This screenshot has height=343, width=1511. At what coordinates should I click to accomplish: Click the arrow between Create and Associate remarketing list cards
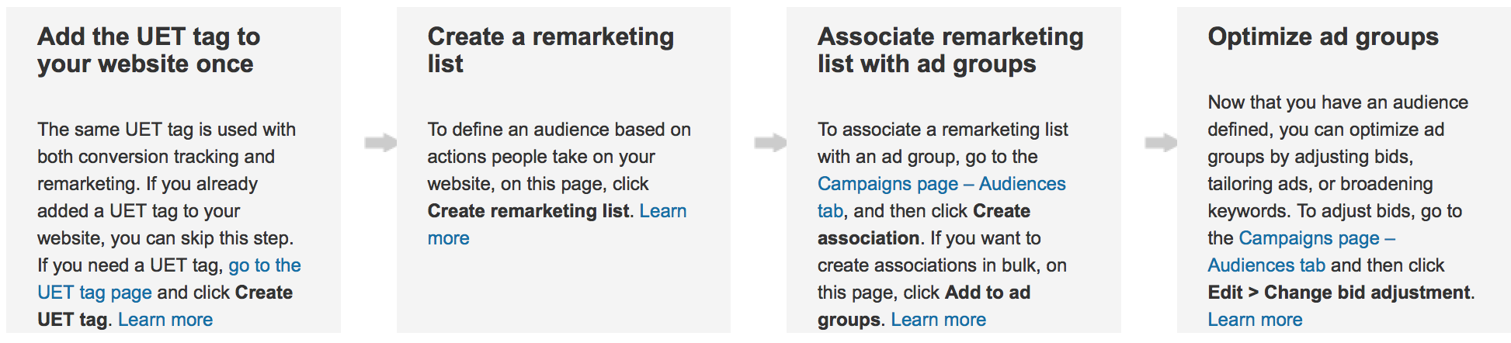coord(770,143)
